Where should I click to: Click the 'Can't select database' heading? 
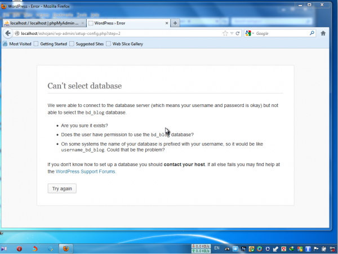[x=84, y=86]
